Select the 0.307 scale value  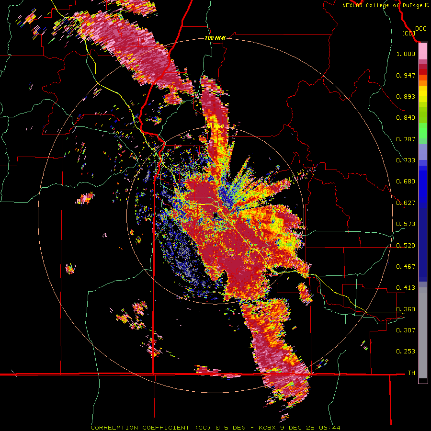pos(406,330)
